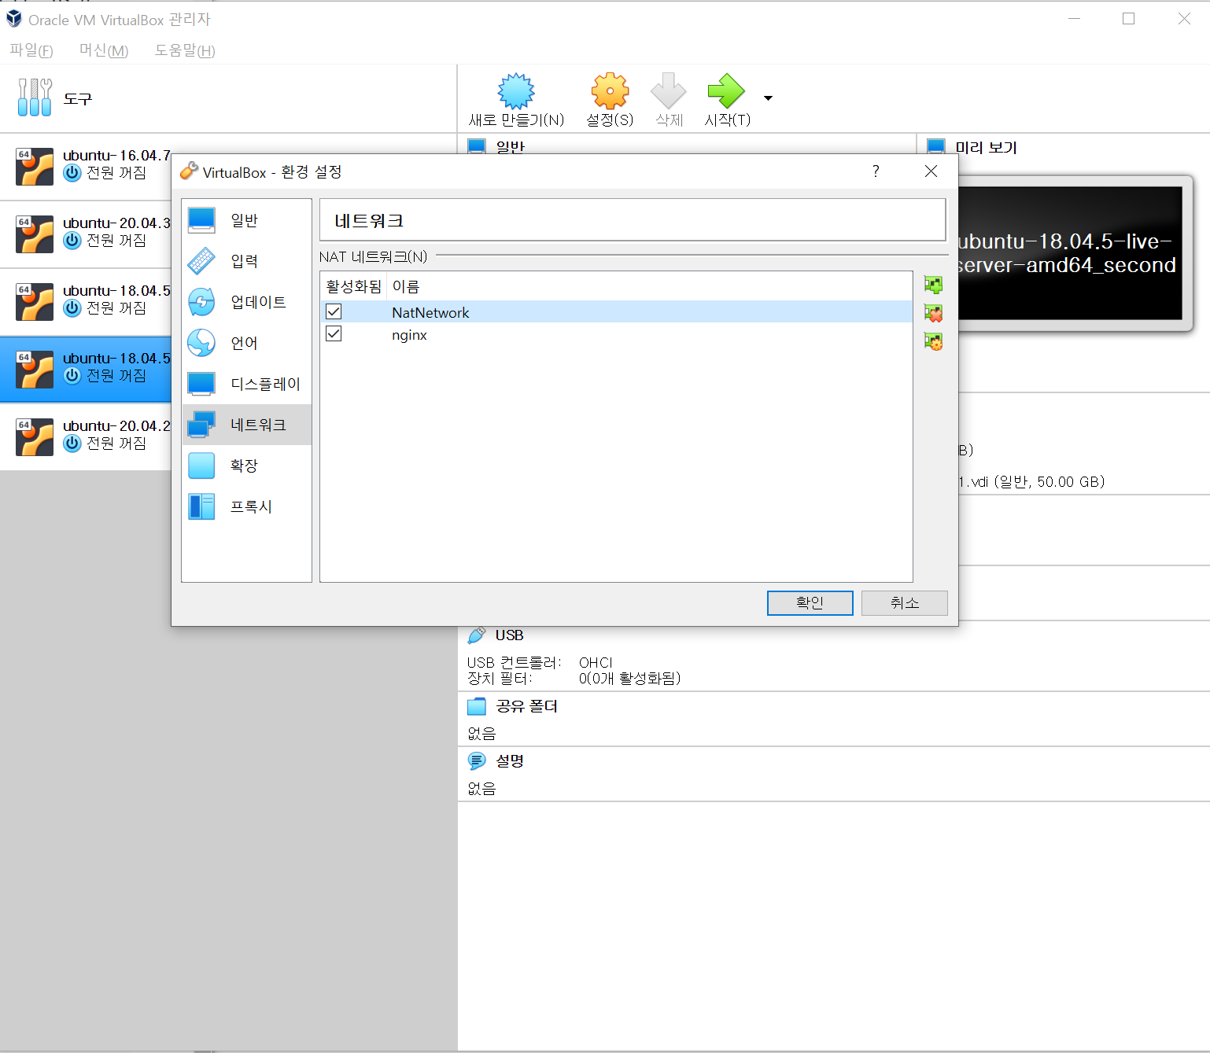Click the Delete (삭제) toolbar arrow icon

(x=669, y=92)
